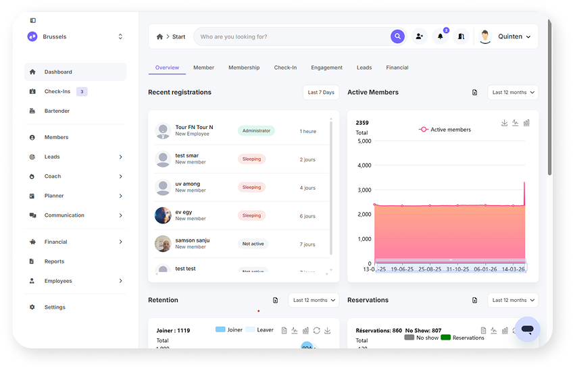Select the Financial tab
573x370 pixels.
point(397,68)
